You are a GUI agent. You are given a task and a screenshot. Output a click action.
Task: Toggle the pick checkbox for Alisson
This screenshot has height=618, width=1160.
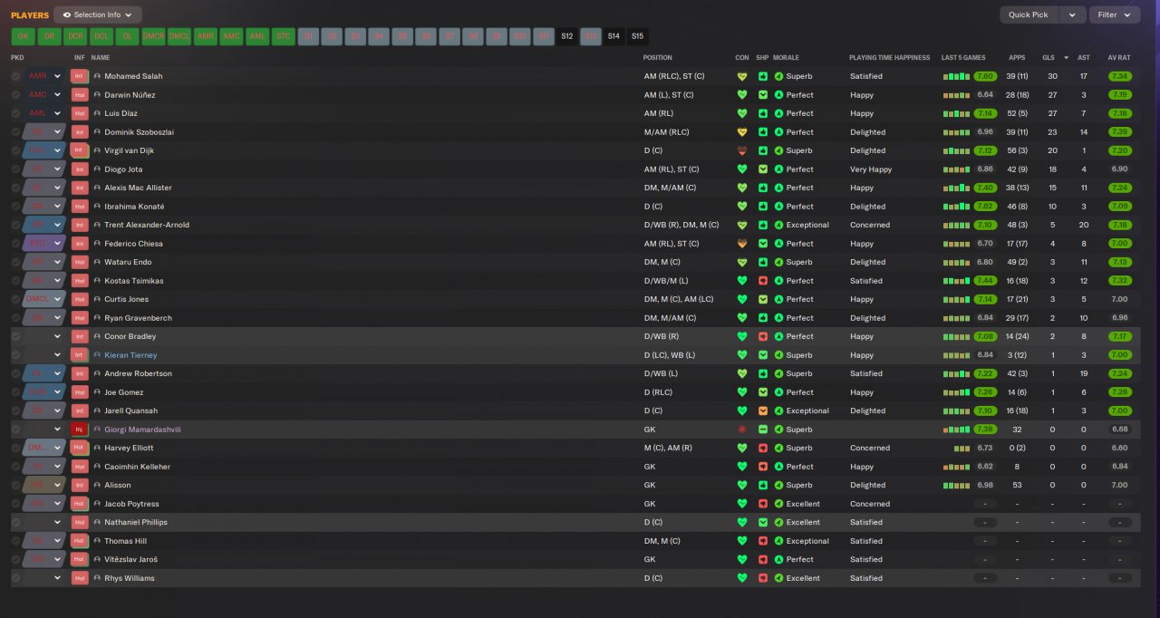coord(15,485)
